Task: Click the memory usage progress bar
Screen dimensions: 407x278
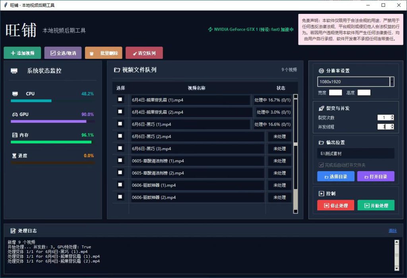Action: (x=52, y=142)
